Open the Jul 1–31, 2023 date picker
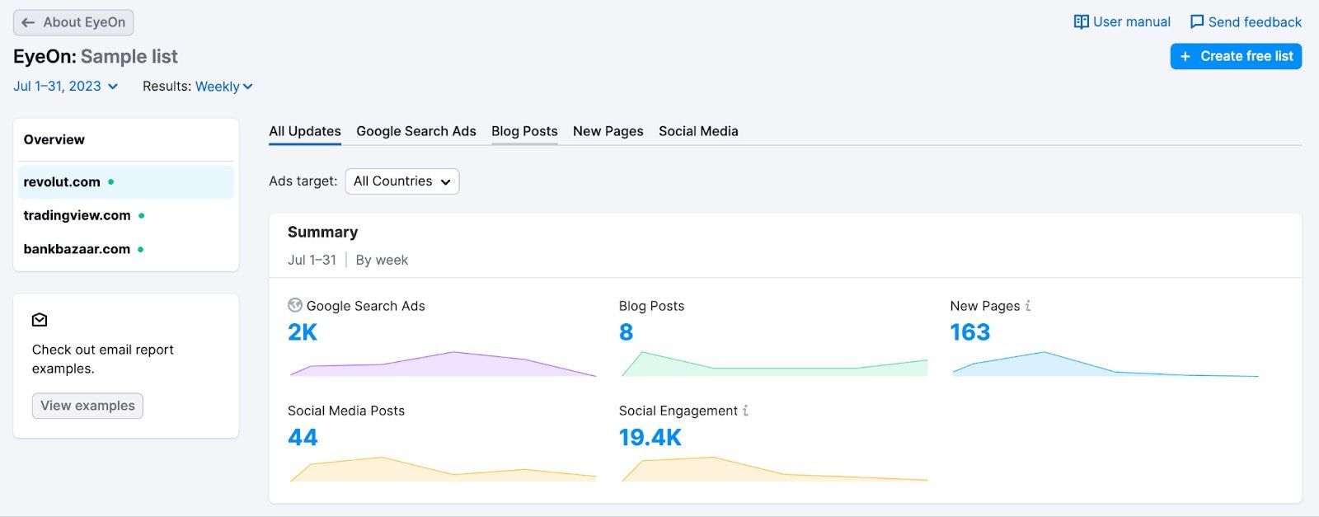Screen dimensions: 1319x517 point(65,87)
